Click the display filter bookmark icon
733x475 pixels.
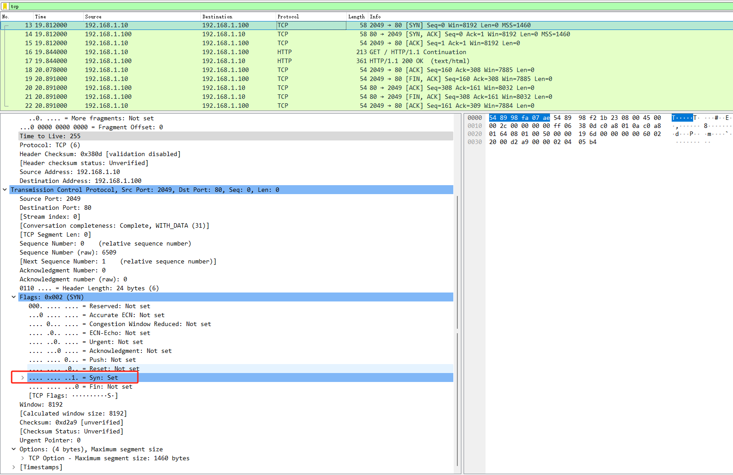tap(5, 6)
